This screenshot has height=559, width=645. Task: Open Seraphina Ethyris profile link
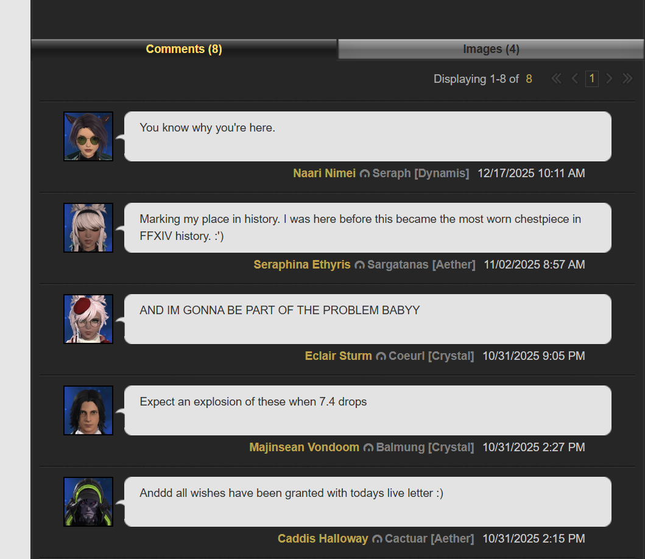(302, 264)
